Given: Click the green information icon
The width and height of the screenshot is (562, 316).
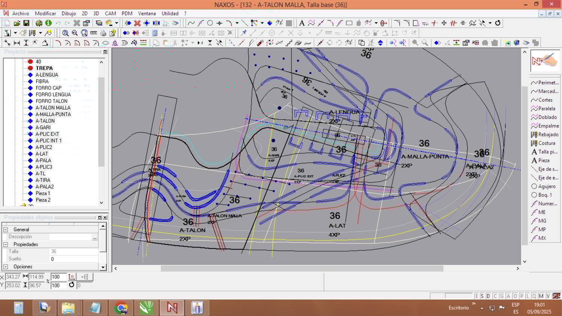Looking at the screenshot, I should [x=48, y=23].
